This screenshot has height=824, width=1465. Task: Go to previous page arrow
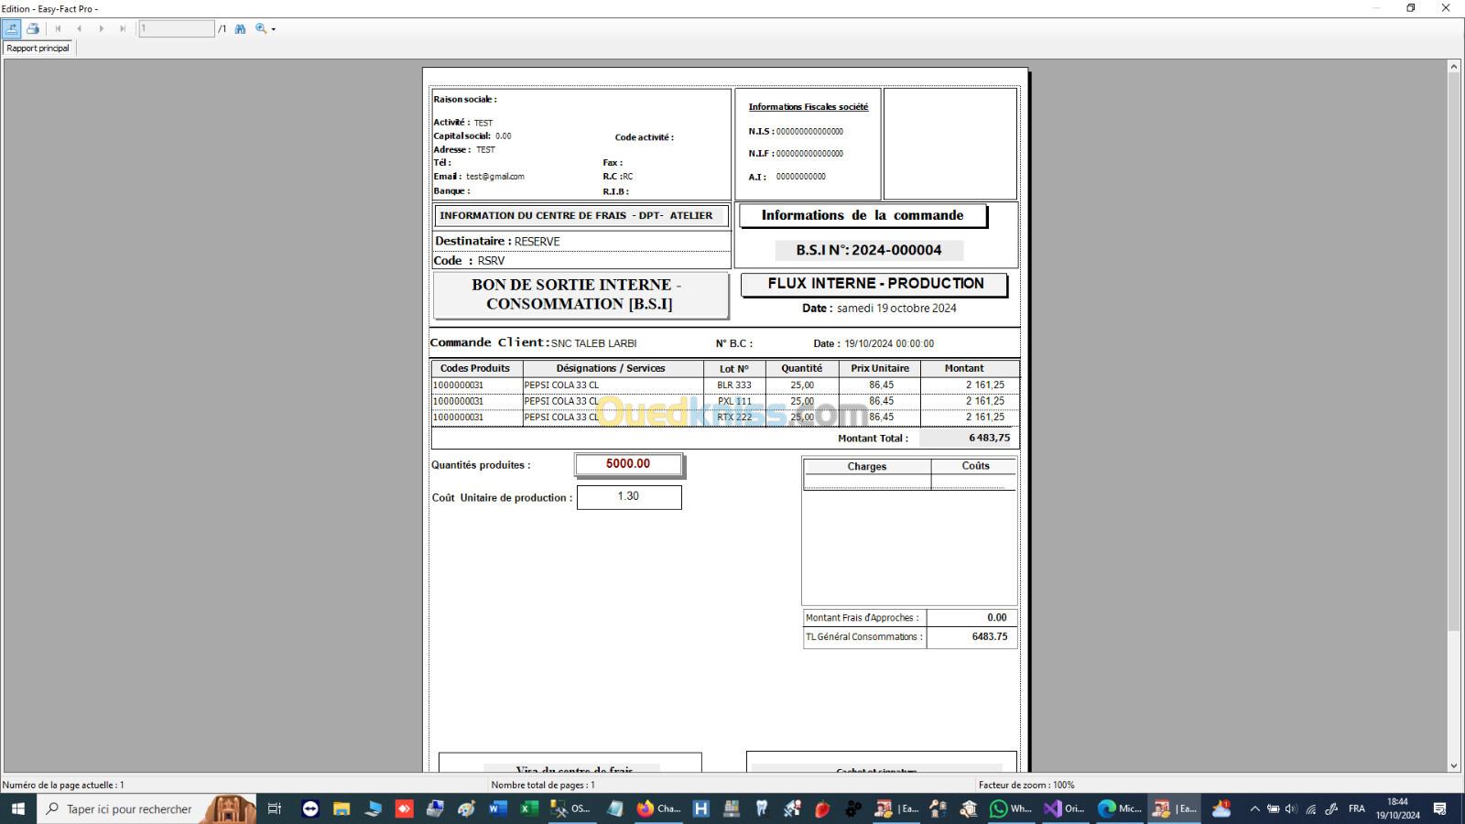pos(80,28)
